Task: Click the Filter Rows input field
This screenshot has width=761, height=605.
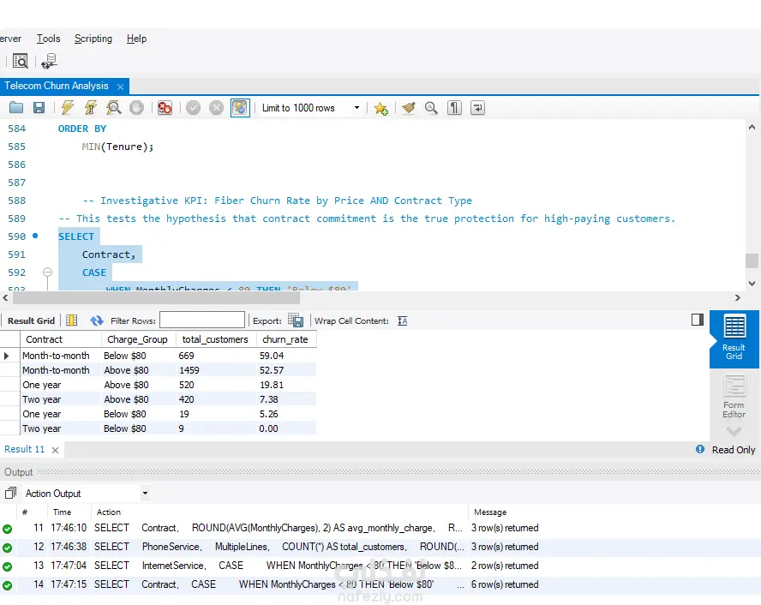Action: click(x=201, y=320)
